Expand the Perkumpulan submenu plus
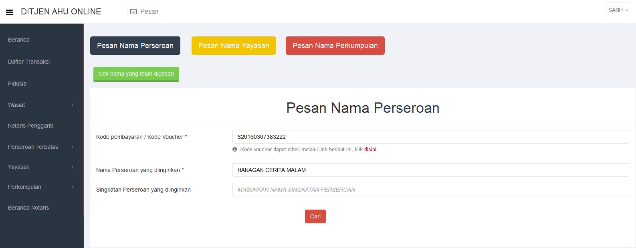The image size is (636, 248). (x=73, y=187)
